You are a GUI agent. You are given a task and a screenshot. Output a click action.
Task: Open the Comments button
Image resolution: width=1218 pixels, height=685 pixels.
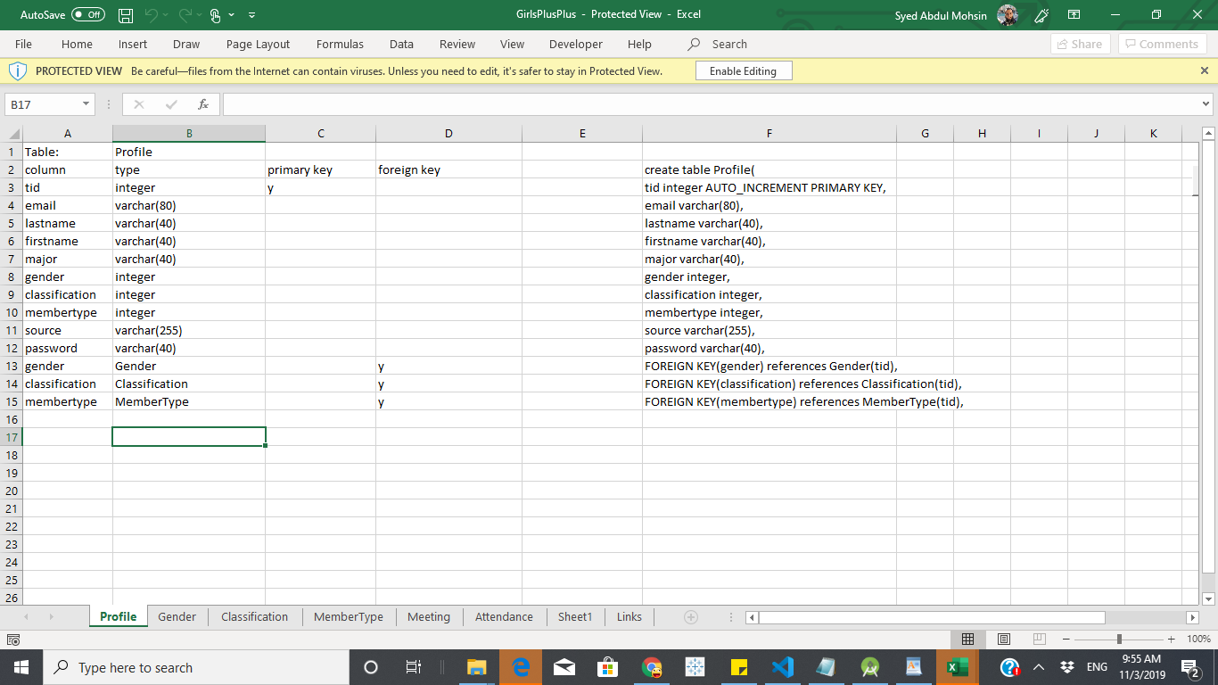pyautogui.click(x=1161, y=44)
